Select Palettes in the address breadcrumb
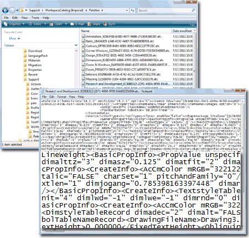This screenshot has width=249, height=238. (x=94, y=11)
